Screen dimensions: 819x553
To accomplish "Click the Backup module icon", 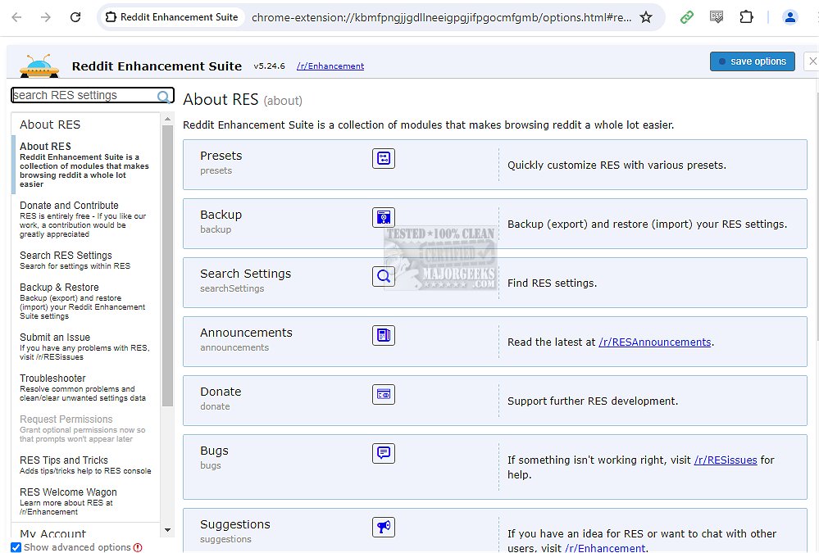I will pos(383,217).
